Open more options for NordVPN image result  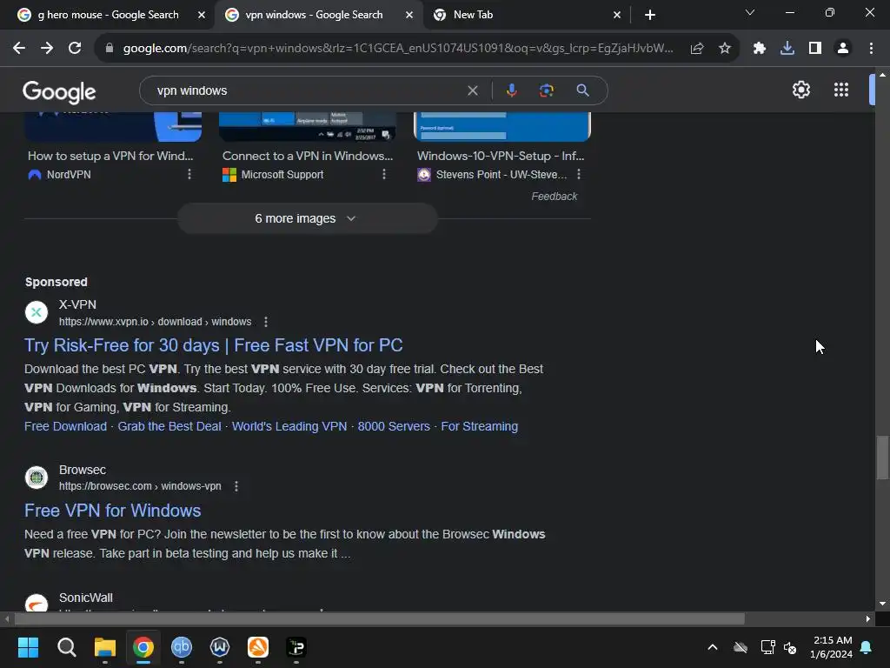[x=189, y=174]
